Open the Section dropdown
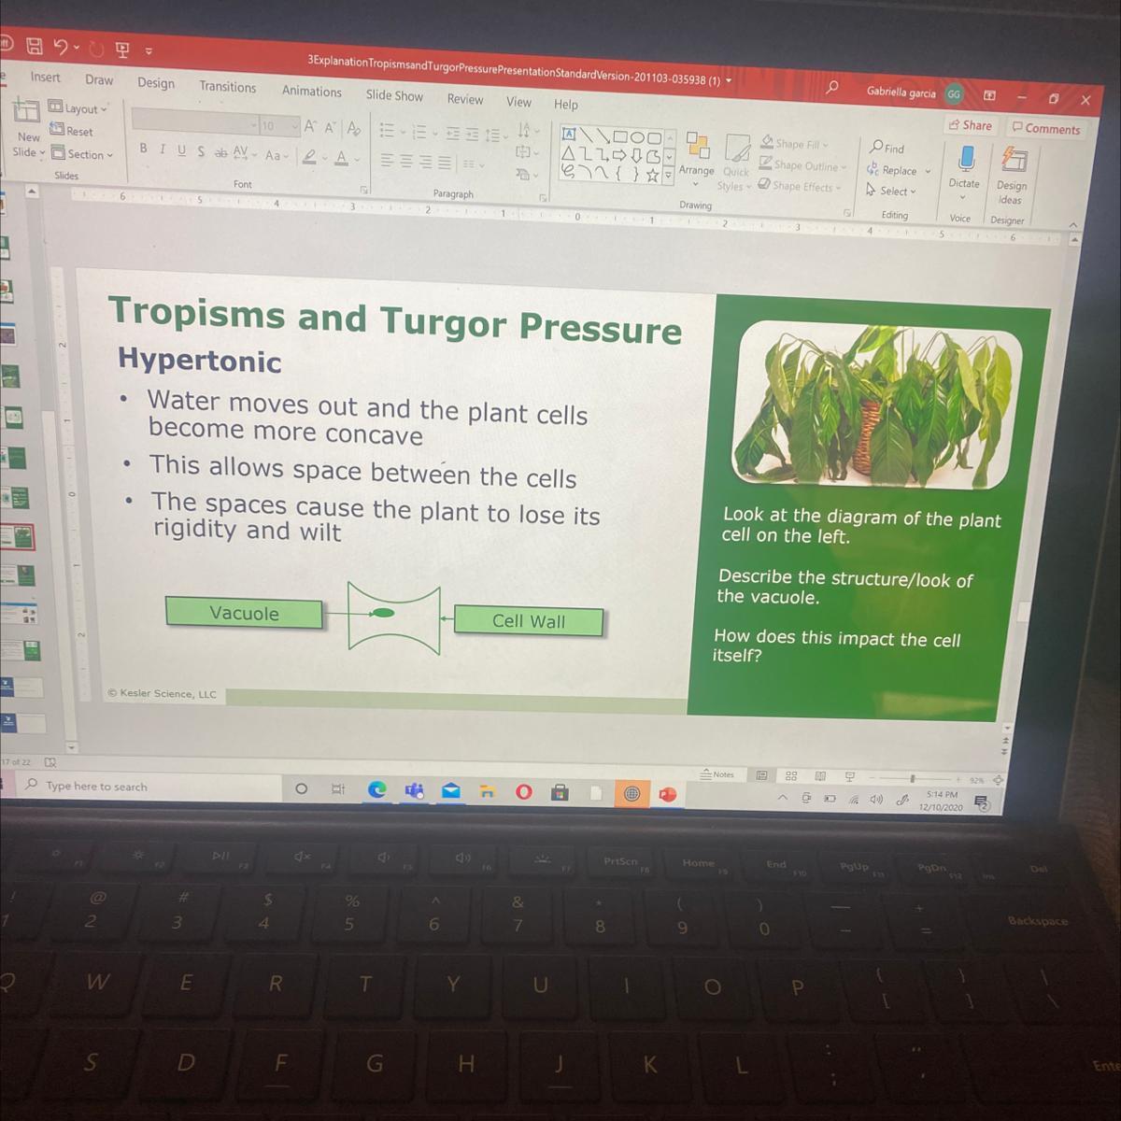 click(82, 154)
